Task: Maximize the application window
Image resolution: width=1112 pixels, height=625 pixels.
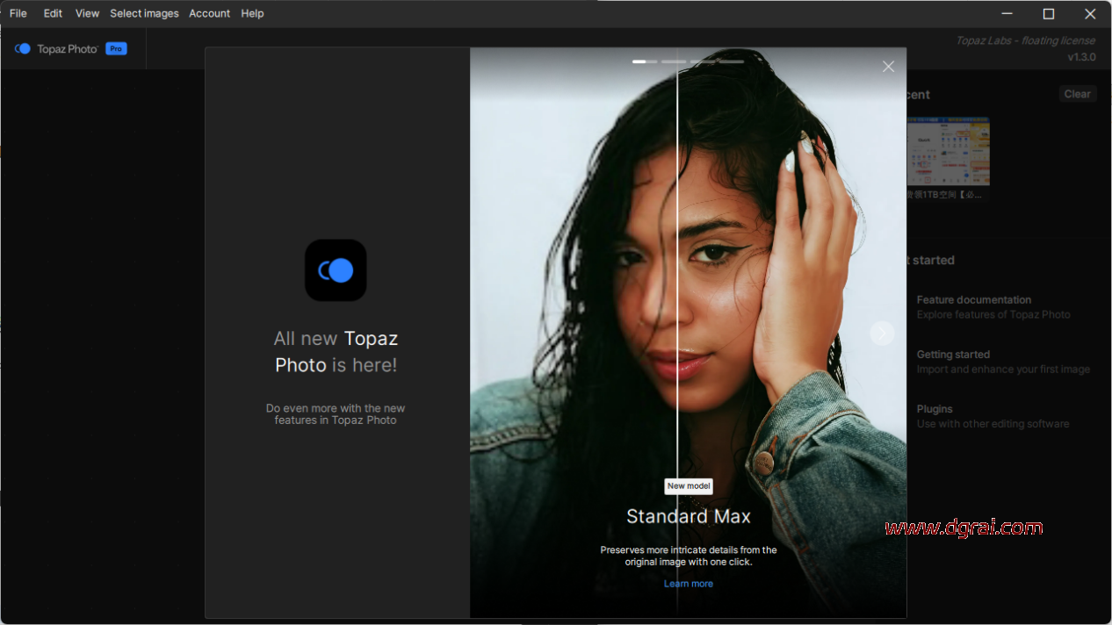Action: click(x=1048, y=13)
